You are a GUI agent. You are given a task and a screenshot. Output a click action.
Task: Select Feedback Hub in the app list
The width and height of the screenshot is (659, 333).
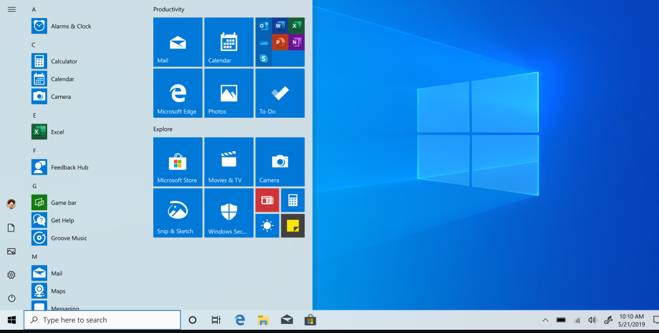point(69,167)
